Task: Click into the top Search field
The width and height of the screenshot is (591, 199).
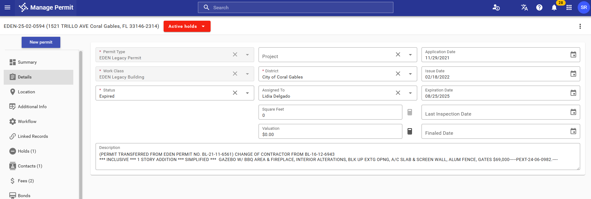Action: point(295,7)
